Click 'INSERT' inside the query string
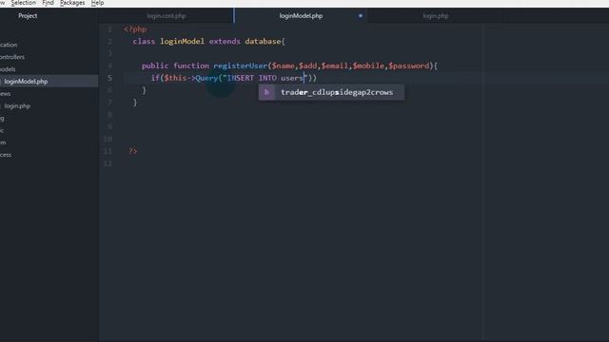The height and width of the screenshot is (342, 609). pos(241,78)
